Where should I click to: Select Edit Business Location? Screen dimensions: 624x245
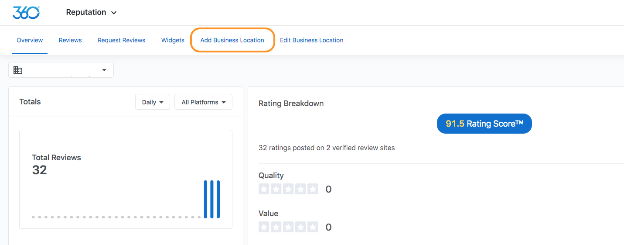point(312,40)
